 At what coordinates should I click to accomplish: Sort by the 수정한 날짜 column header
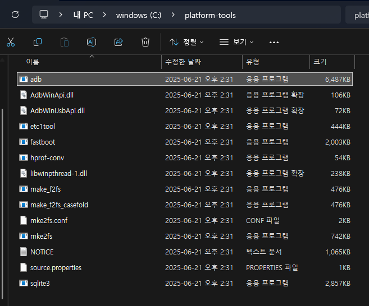(183, 62)
